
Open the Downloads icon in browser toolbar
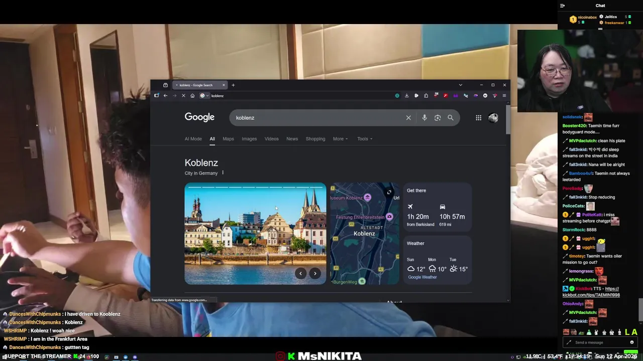(407, 96)
